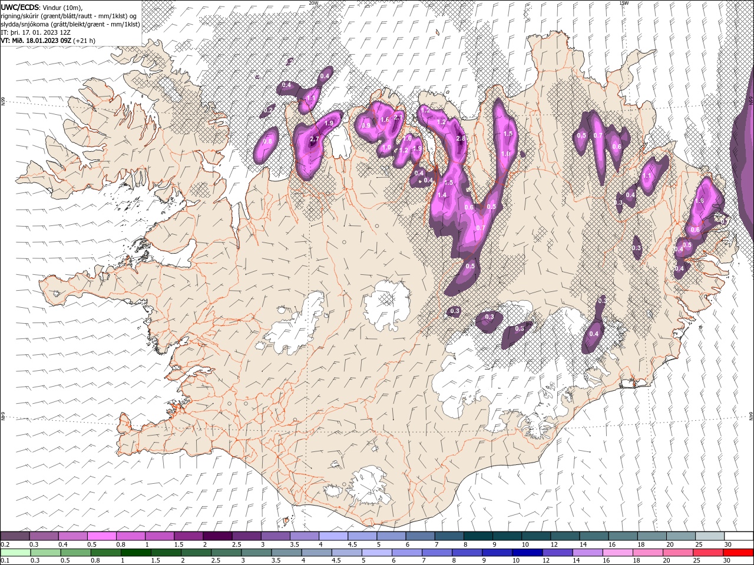Click the pale green lower-row swatch labeled 0.1
This screenshot has height=565, width=754.
point(15,553)
